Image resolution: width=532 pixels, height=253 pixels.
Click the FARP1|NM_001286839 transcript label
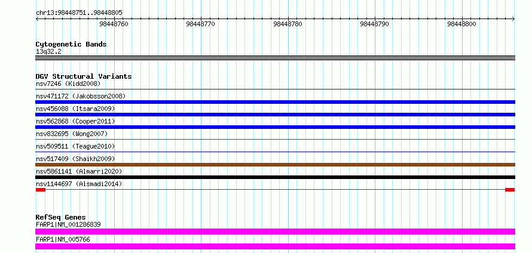(x=68, y=224)
